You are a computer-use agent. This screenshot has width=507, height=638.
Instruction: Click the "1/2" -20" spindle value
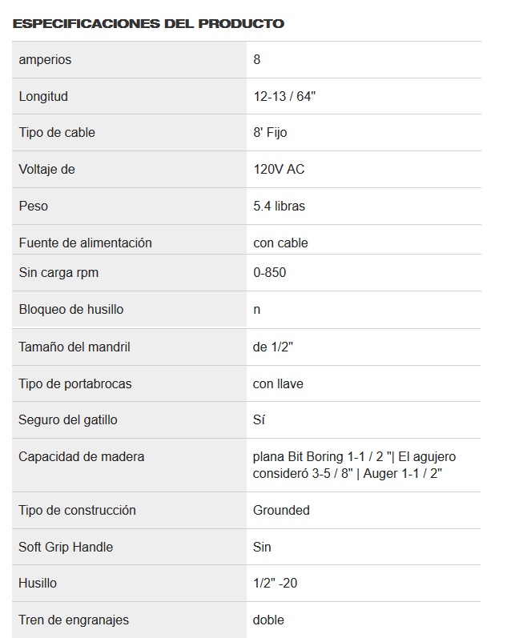coord(275,583)
